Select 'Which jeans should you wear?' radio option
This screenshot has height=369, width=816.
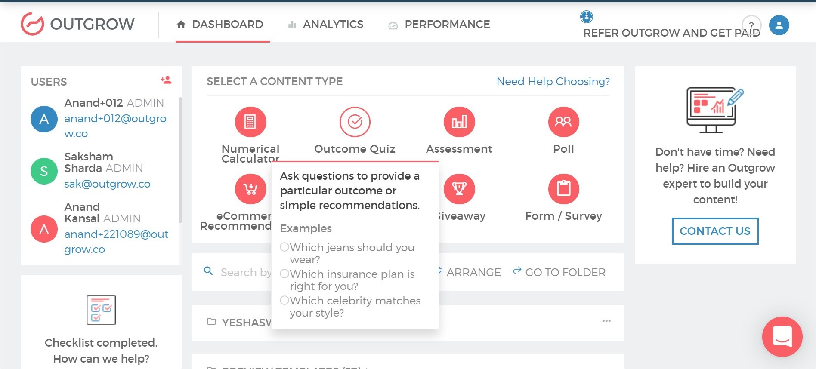pos(284,247)
